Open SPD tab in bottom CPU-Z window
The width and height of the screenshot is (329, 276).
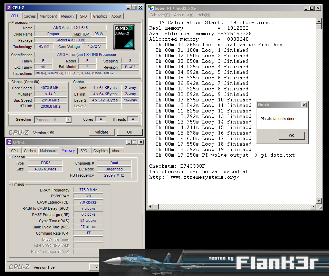(x=84, y=150)
